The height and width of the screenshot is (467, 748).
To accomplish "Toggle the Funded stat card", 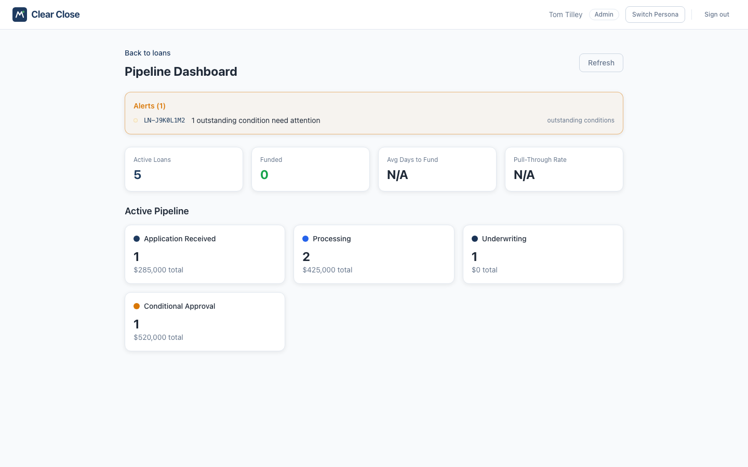I will pos(310,169).
